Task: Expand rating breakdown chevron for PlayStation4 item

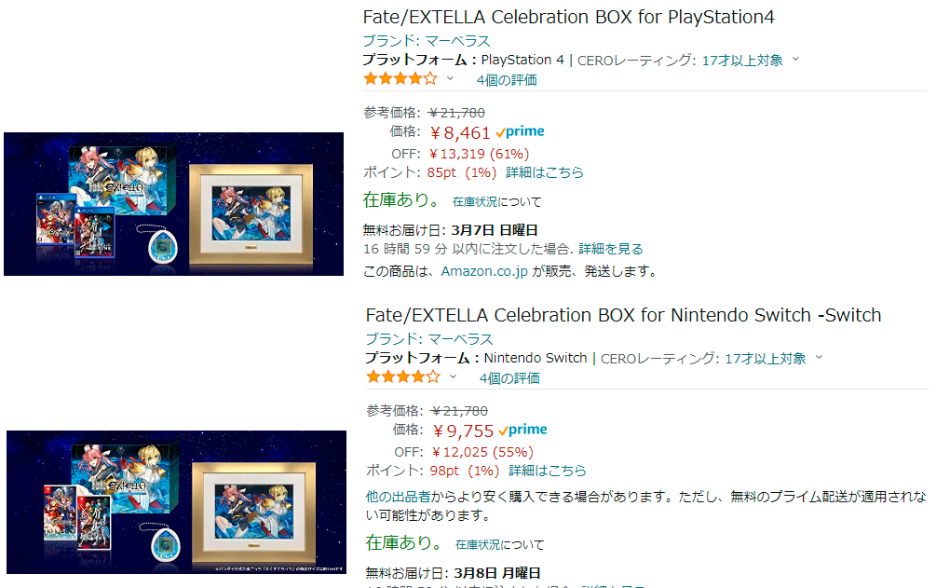Action: tap(451, 79)
